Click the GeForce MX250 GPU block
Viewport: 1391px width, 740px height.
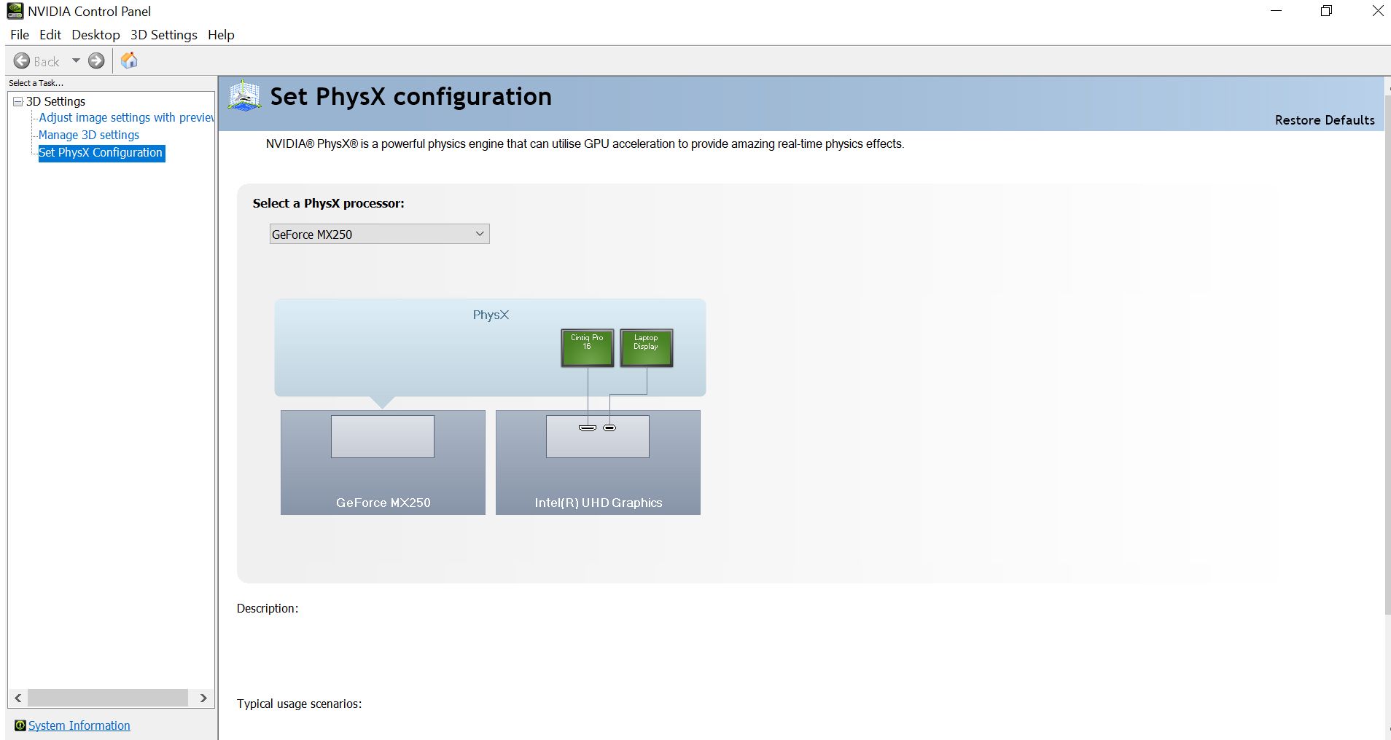(383, 462)
